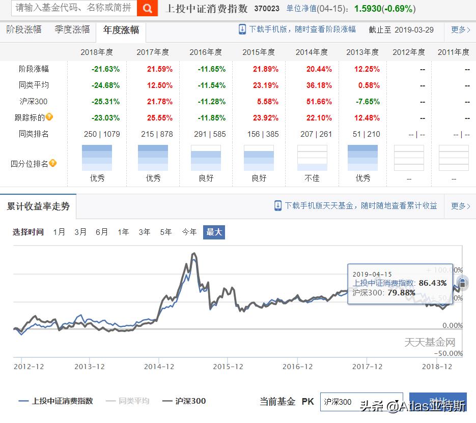476x423 pixels.
Task: Select the 今年 time range
Action: (189, 231)
